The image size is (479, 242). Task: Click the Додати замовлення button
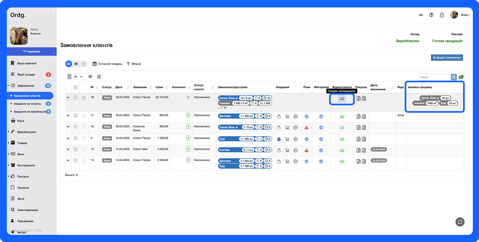[447, 58]
